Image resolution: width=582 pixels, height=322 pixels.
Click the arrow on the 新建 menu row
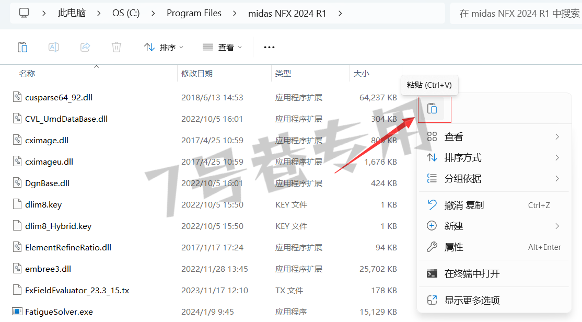coord(557,226)
